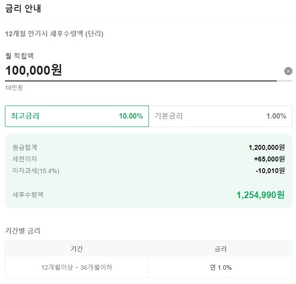296x284 pixels.
Task: Click the 1,200,000원 principal value
Action: pyautogui.click(x=266, y=147)
